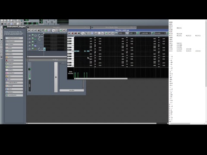
Task: Open the My Presets sidebar tab
Action: click(x=2, y=50)
